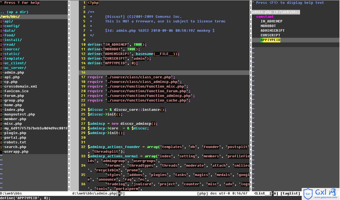340x200 pixels.
Task: Open index.php in the file tree
Action: click(x=14, y=110)
